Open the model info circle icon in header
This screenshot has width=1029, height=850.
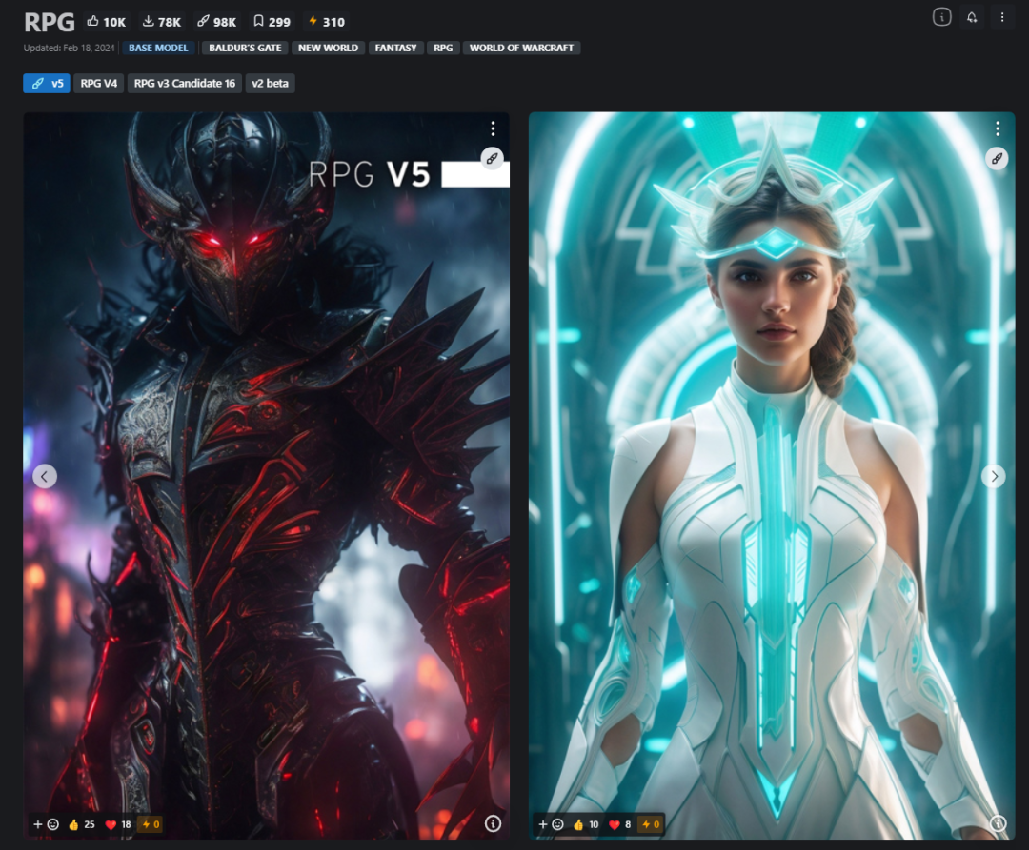point(941,17)
